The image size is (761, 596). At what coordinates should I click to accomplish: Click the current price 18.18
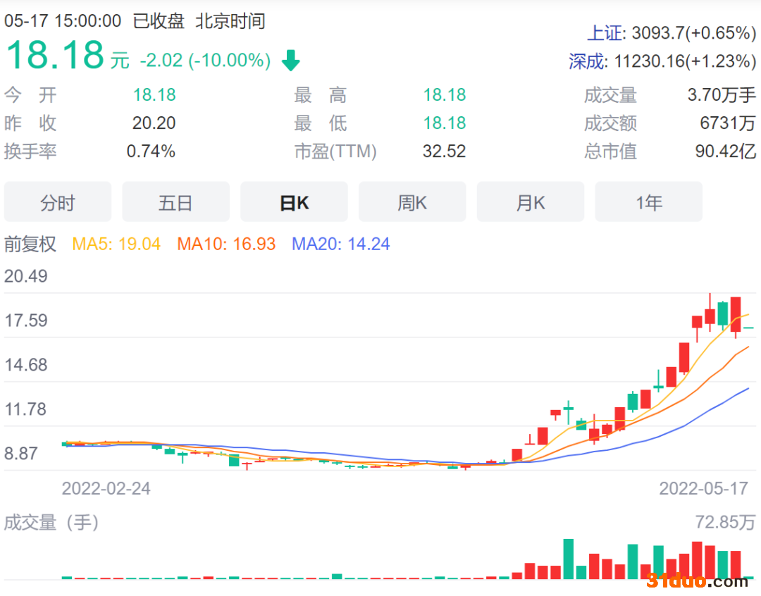[x=55, y=55]
